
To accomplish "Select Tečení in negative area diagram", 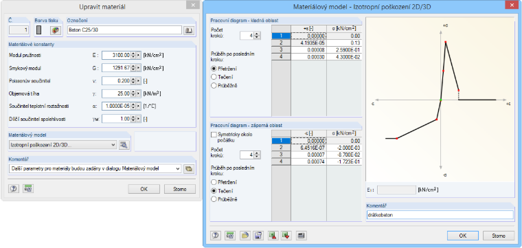I will 214,191.
